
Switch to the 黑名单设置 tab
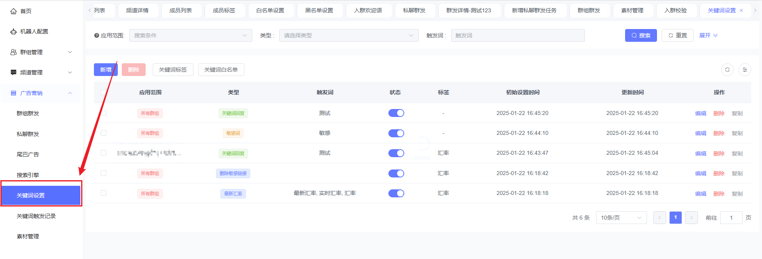(x=319, y=10)
